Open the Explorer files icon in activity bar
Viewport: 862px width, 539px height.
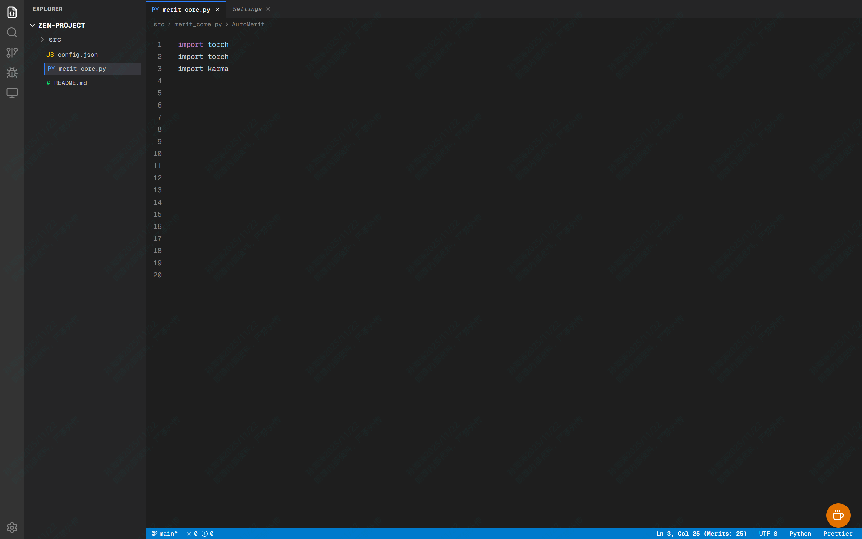(x=12, y=12)
